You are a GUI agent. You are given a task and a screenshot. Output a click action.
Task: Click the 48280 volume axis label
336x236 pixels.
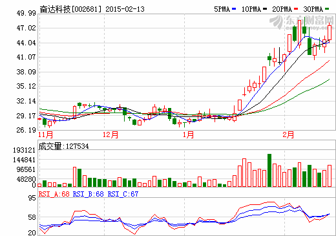[26, 179]
